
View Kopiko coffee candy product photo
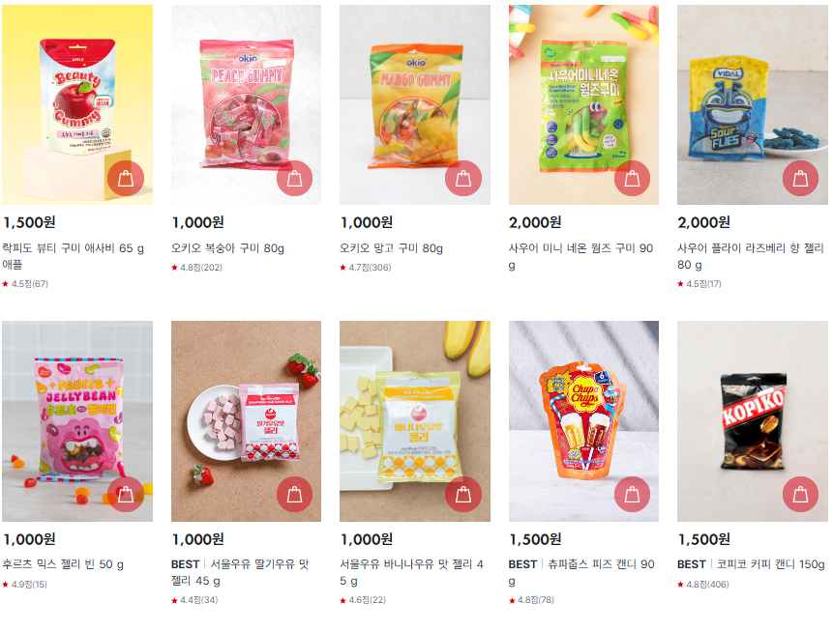tap(753, 414)
